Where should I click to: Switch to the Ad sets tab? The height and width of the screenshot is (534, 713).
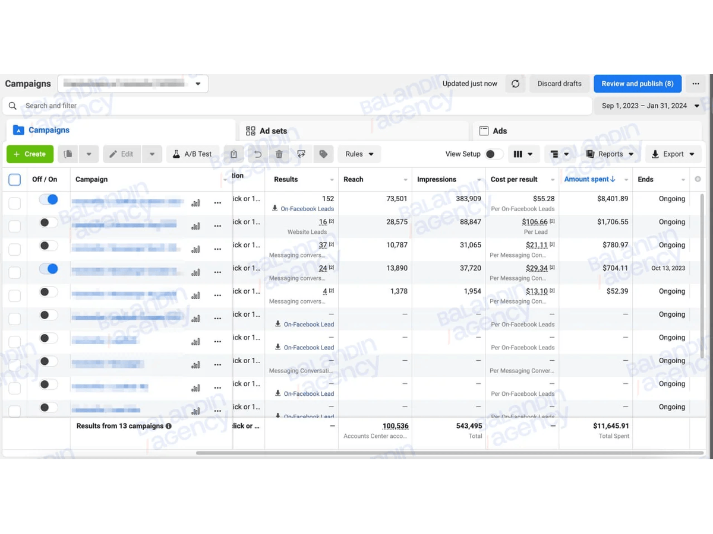(x=354, y=131)
